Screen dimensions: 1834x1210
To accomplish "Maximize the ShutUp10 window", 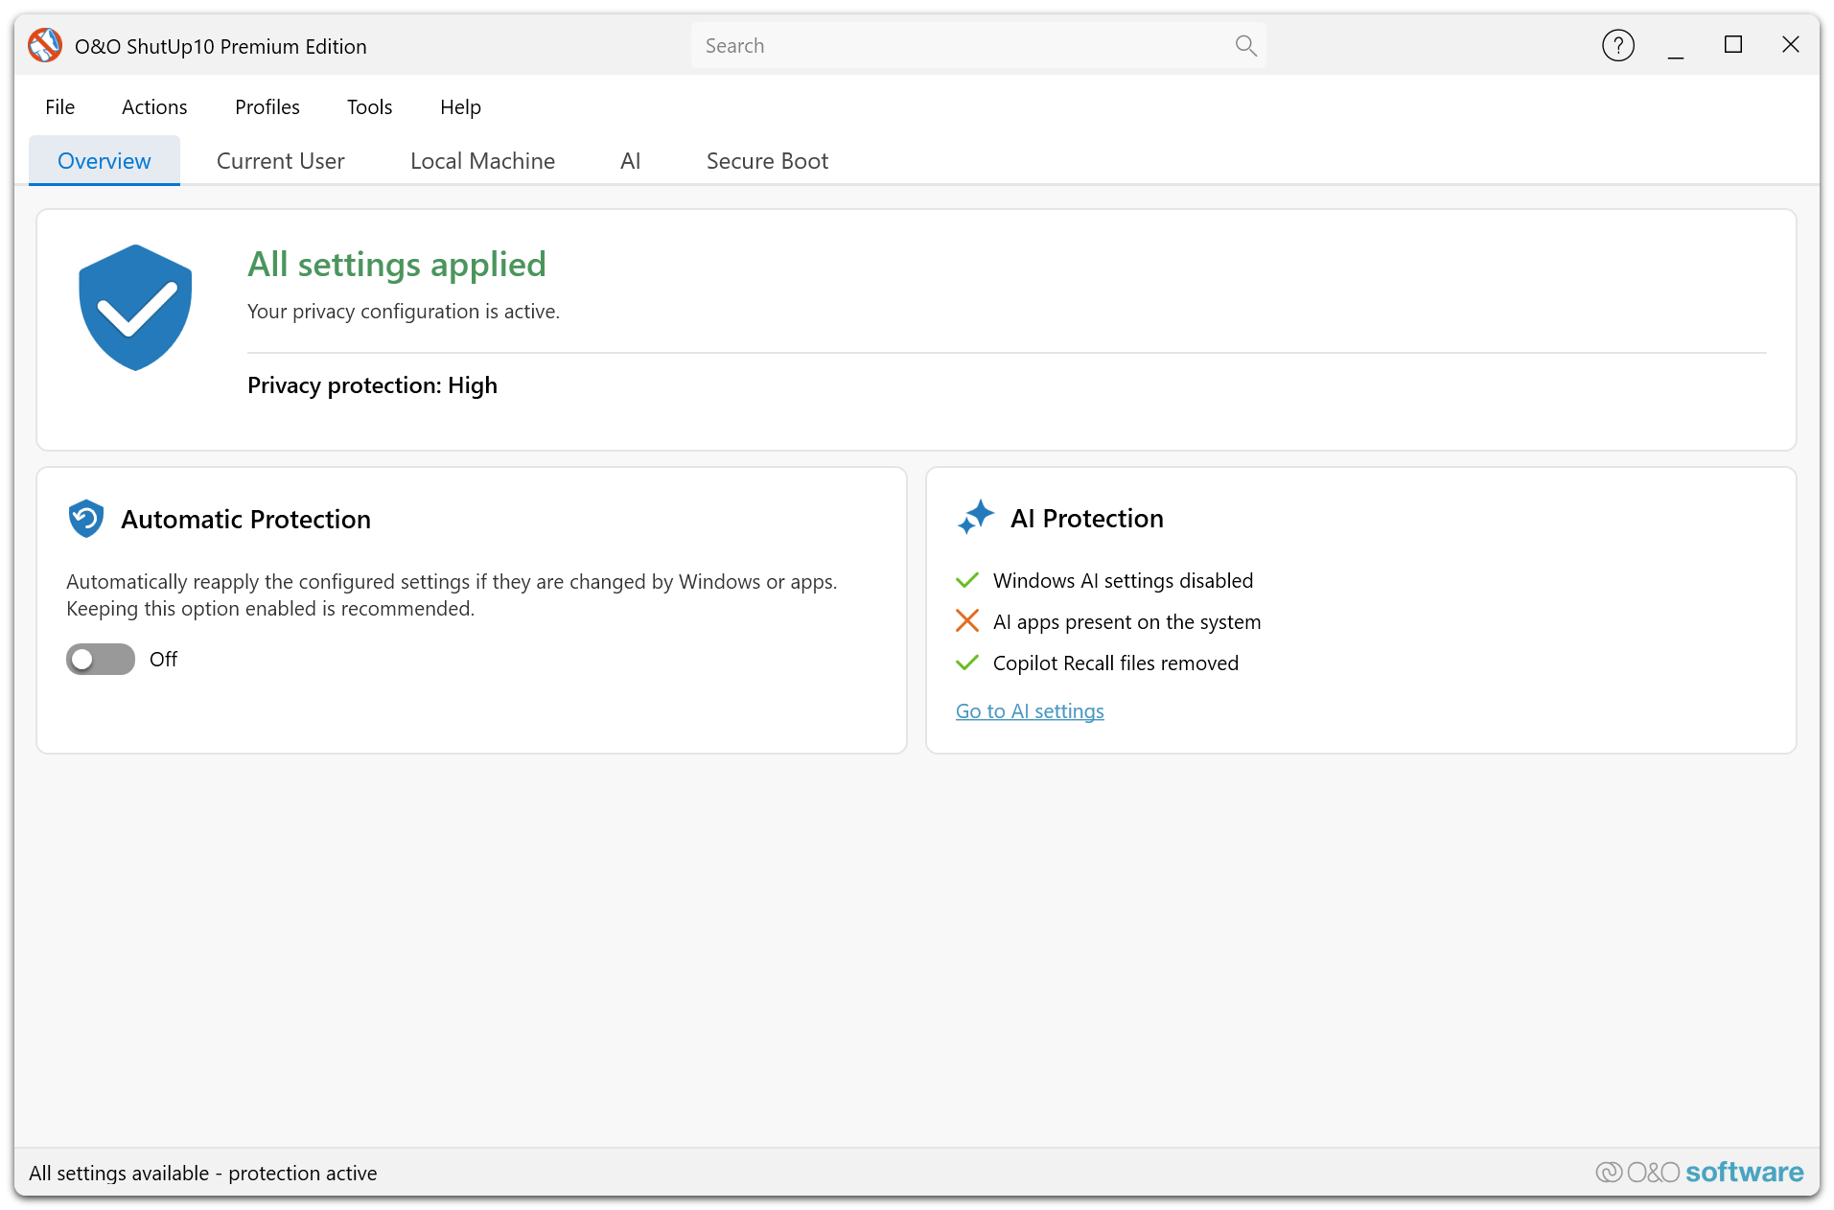I will (x=1732, y=45).
